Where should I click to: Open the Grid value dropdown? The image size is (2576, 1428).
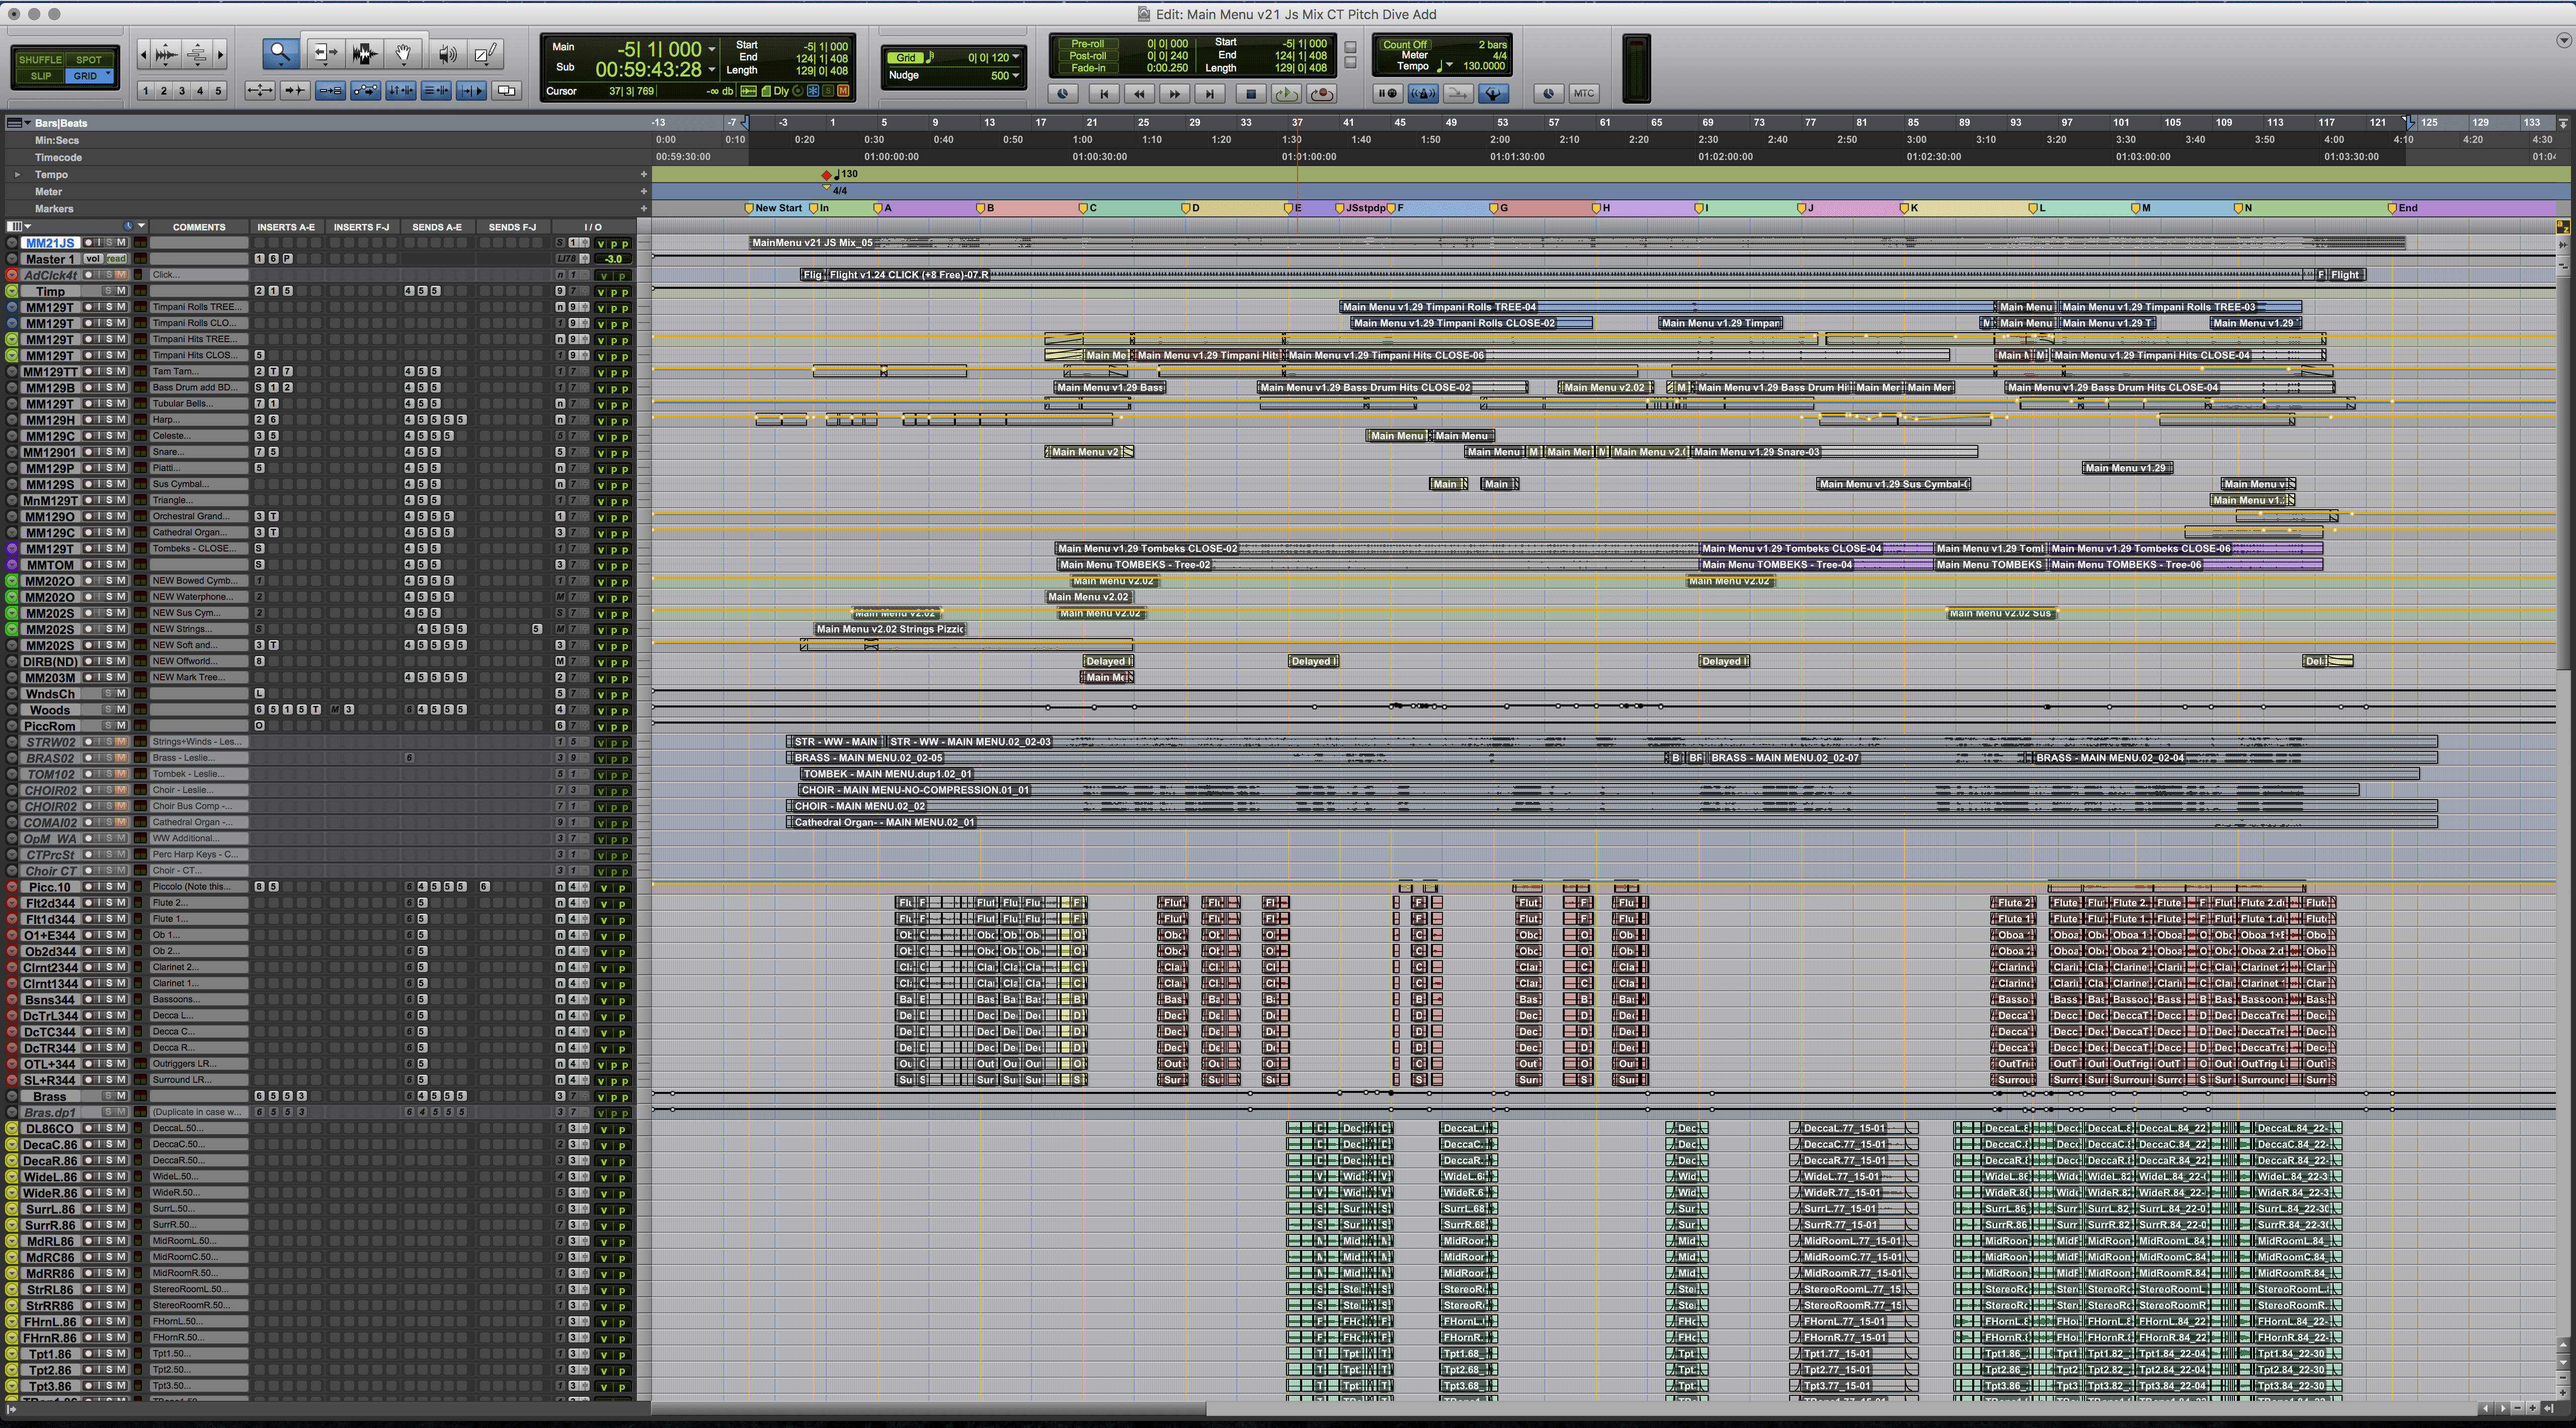point(1015,57)
